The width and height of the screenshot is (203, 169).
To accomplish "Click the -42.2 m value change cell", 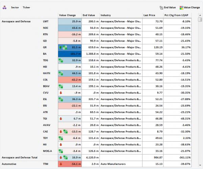I will (x=70, y=80).
